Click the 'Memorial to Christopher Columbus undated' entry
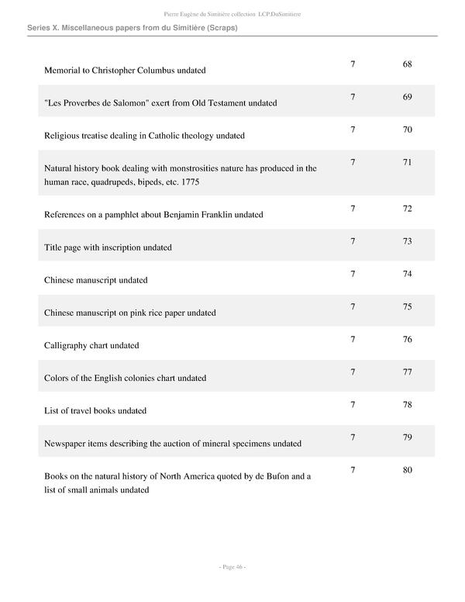This screenshot has height=602, width=465. (x=125, y=71)
